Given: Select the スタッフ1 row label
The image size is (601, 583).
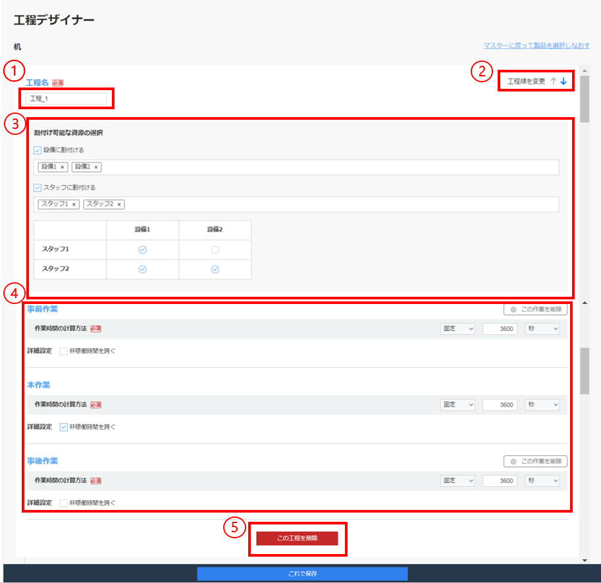Looking at the screenshot, I should [x=55, y=249].
